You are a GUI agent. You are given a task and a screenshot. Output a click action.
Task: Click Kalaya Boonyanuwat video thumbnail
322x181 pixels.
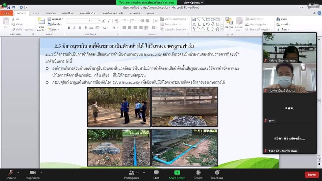pyautogui.click(x=290, y=48)
